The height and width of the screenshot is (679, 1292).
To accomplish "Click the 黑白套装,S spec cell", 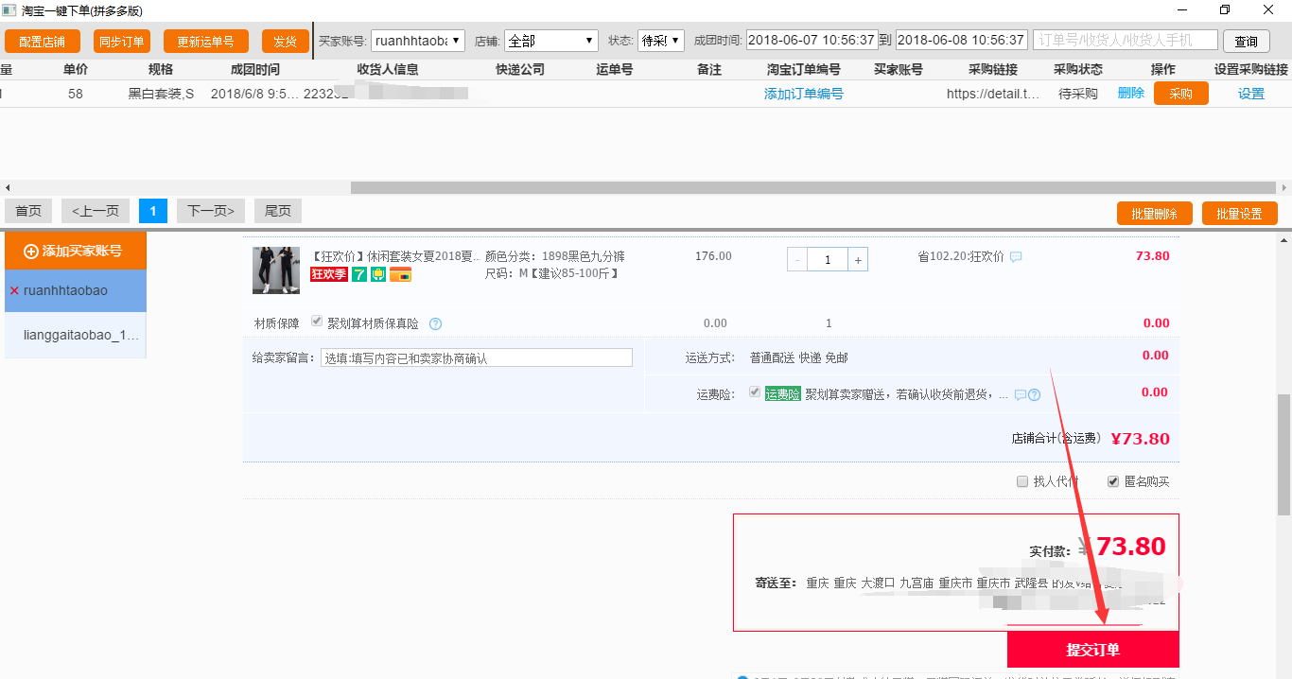I will coord(162,94).
